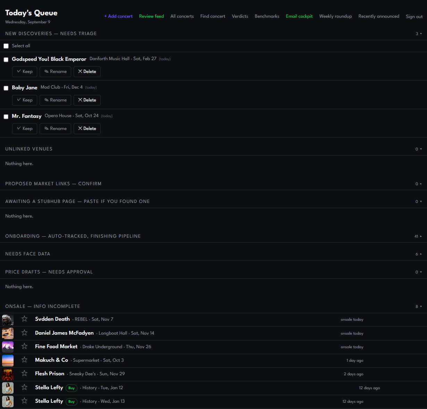This screenshot has height=409, width=427.
Task: Open Fine Food Market artist thumbnail
Action: tap(8, 347)
